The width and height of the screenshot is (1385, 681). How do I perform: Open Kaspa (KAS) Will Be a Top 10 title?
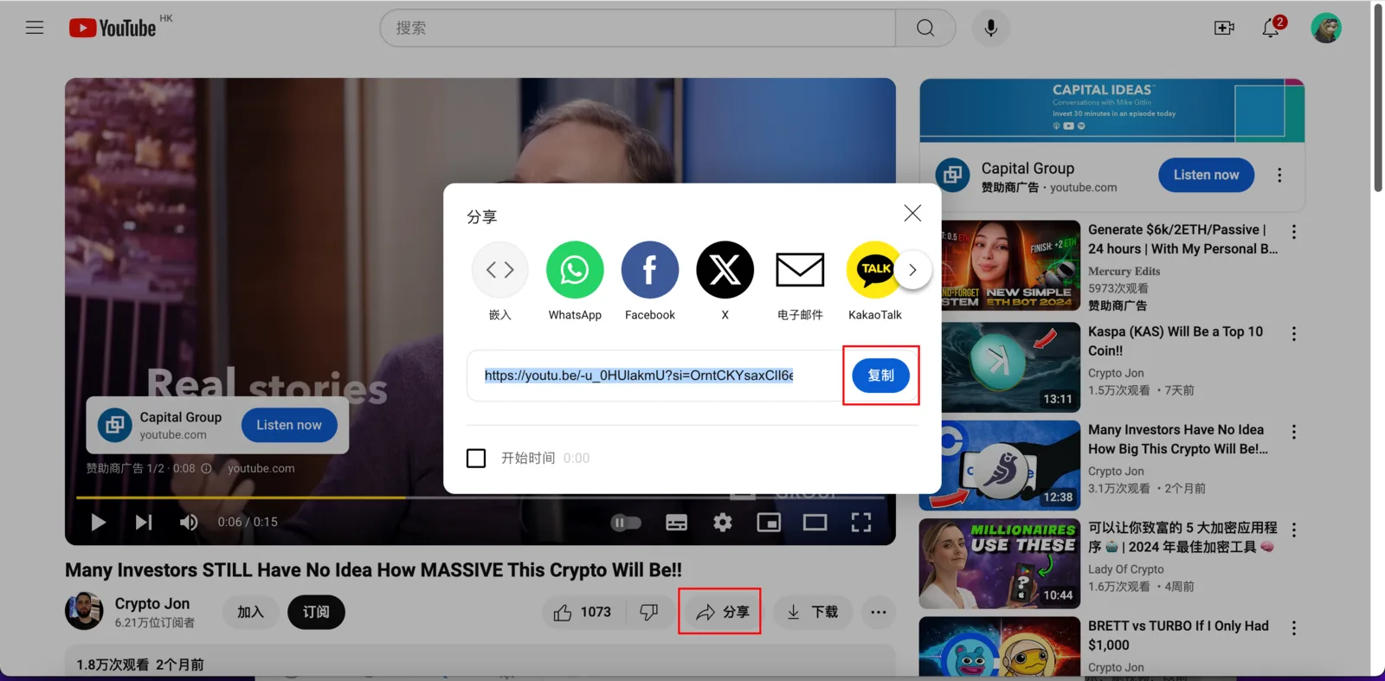(x=1176, y=341)
